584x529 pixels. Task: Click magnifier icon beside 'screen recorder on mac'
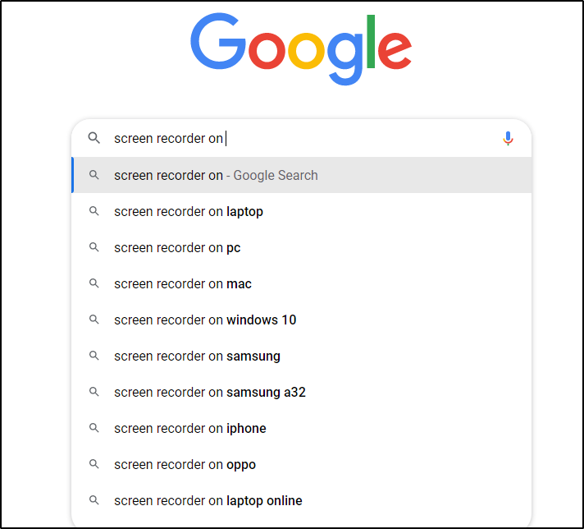(94, 283)
